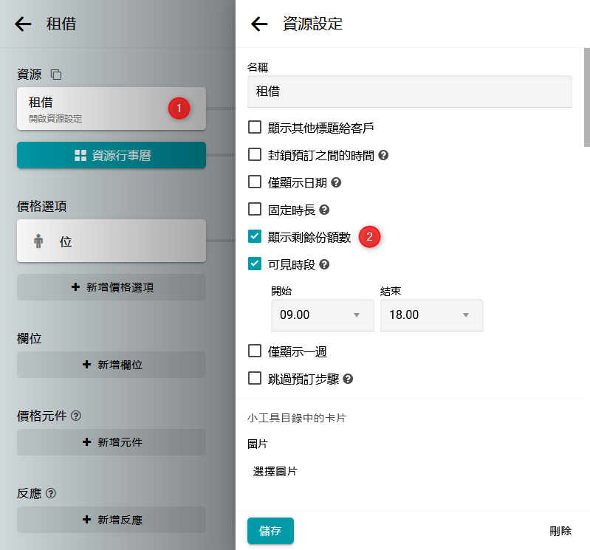Click 刪除 to delete the resource
The height and width of the screenshot is (550, 590).
coord(560,531)
